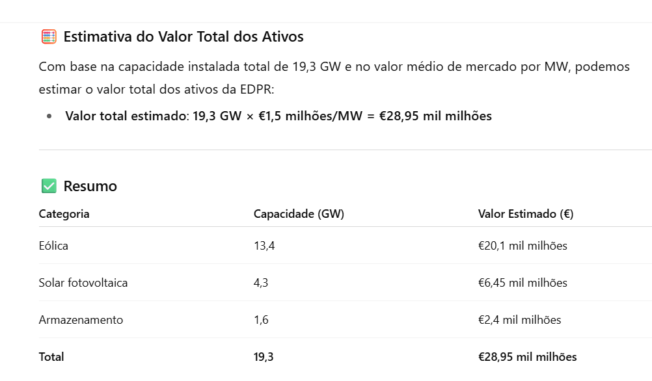Click the 'Resumo' heading text
The height and width of the screenshot is (381, 652).
[90, 187]
